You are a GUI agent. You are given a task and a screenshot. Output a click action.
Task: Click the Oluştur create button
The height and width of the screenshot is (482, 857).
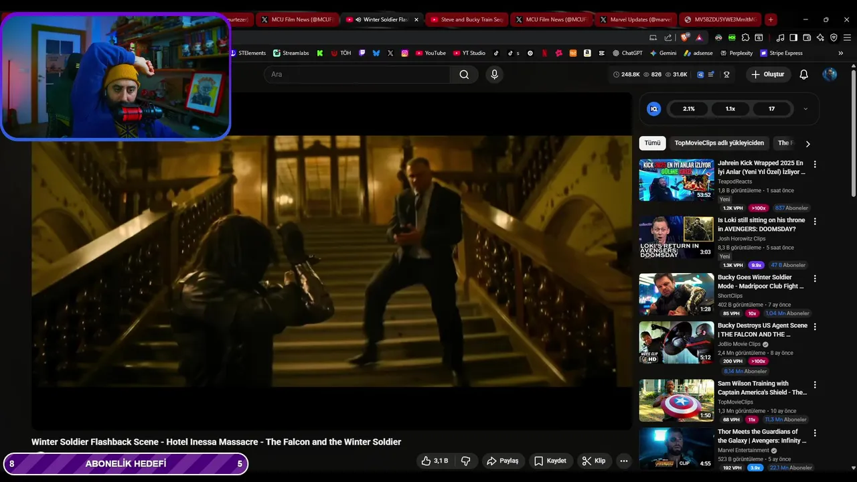point(767,74)
